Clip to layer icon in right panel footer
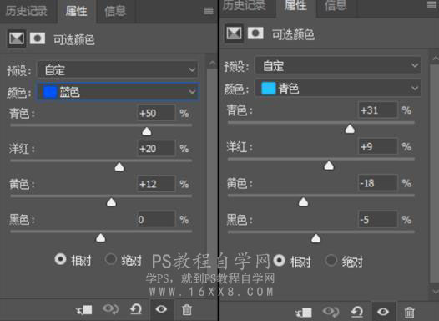Image resolution: width=439 pixels, height=321 pixels. click(x=304, y=312)
